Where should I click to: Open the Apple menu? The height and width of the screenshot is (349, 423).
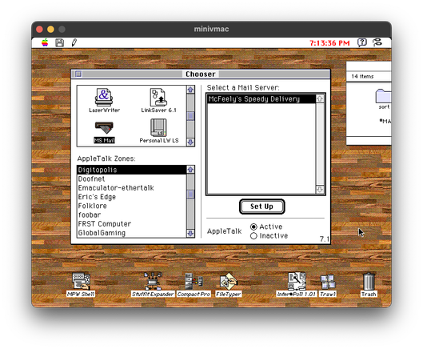click(x=45, y=42)
